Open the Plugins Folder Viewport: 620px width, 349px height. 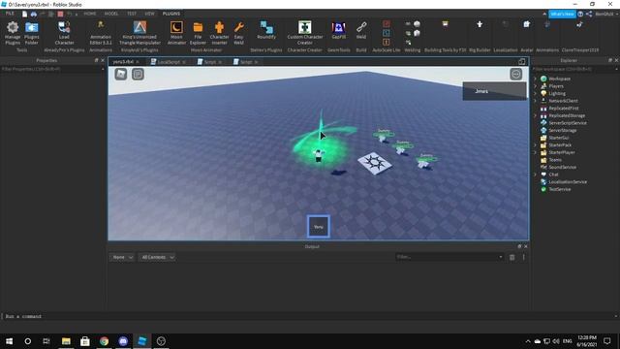[32, 33]
